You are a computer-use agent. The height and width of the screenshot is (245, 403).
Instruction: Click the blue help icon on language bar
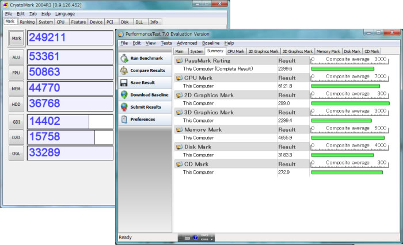(195, 238)
